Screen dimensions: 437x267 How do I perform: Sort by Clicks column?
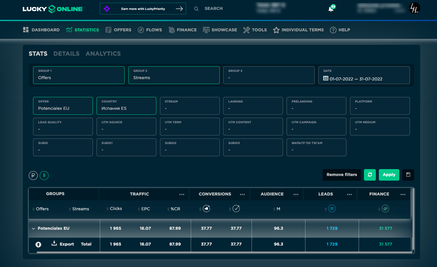114,209
